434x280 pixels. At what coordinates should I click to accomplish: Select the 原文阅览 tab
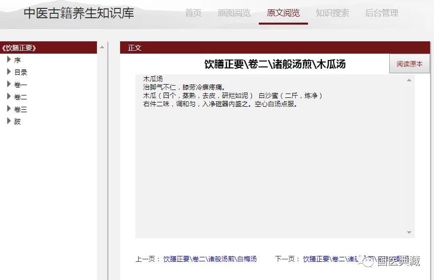pos(283,13)
